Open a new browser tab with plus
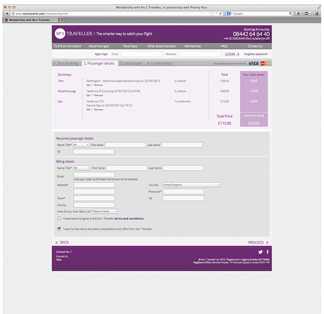Image resolution: width=324 pixels, height=314 pixels. pos(62,20)
